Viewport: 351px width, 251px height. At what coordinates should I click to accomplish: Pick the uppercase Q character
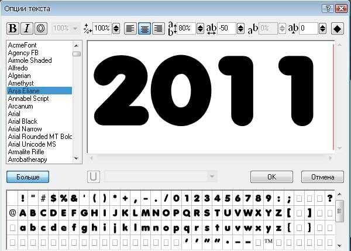pyautogui.click(x=187, y=213)
